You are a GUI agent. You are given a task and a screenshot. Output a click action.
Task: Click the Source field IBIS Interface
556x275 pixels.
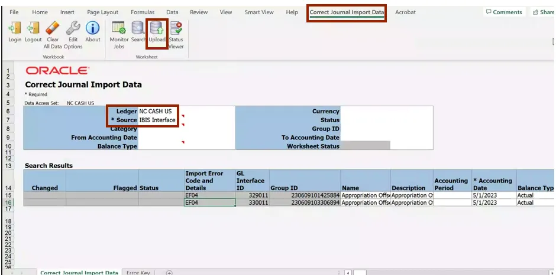(x=157, y=120)
